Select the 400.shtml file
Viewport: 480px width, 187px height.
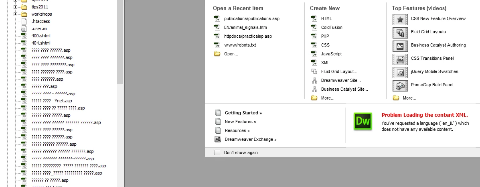point(41,36)
